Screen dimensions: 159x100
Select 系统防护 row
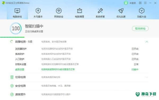tap(77, 54)
